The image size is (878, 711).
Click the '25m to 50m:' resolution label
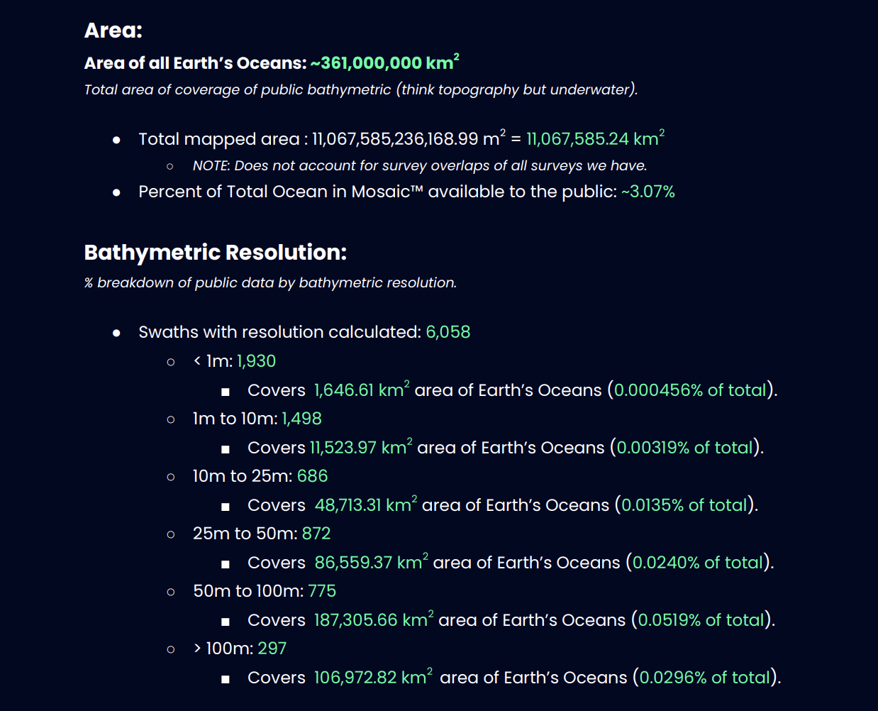(x=245, y=534)
